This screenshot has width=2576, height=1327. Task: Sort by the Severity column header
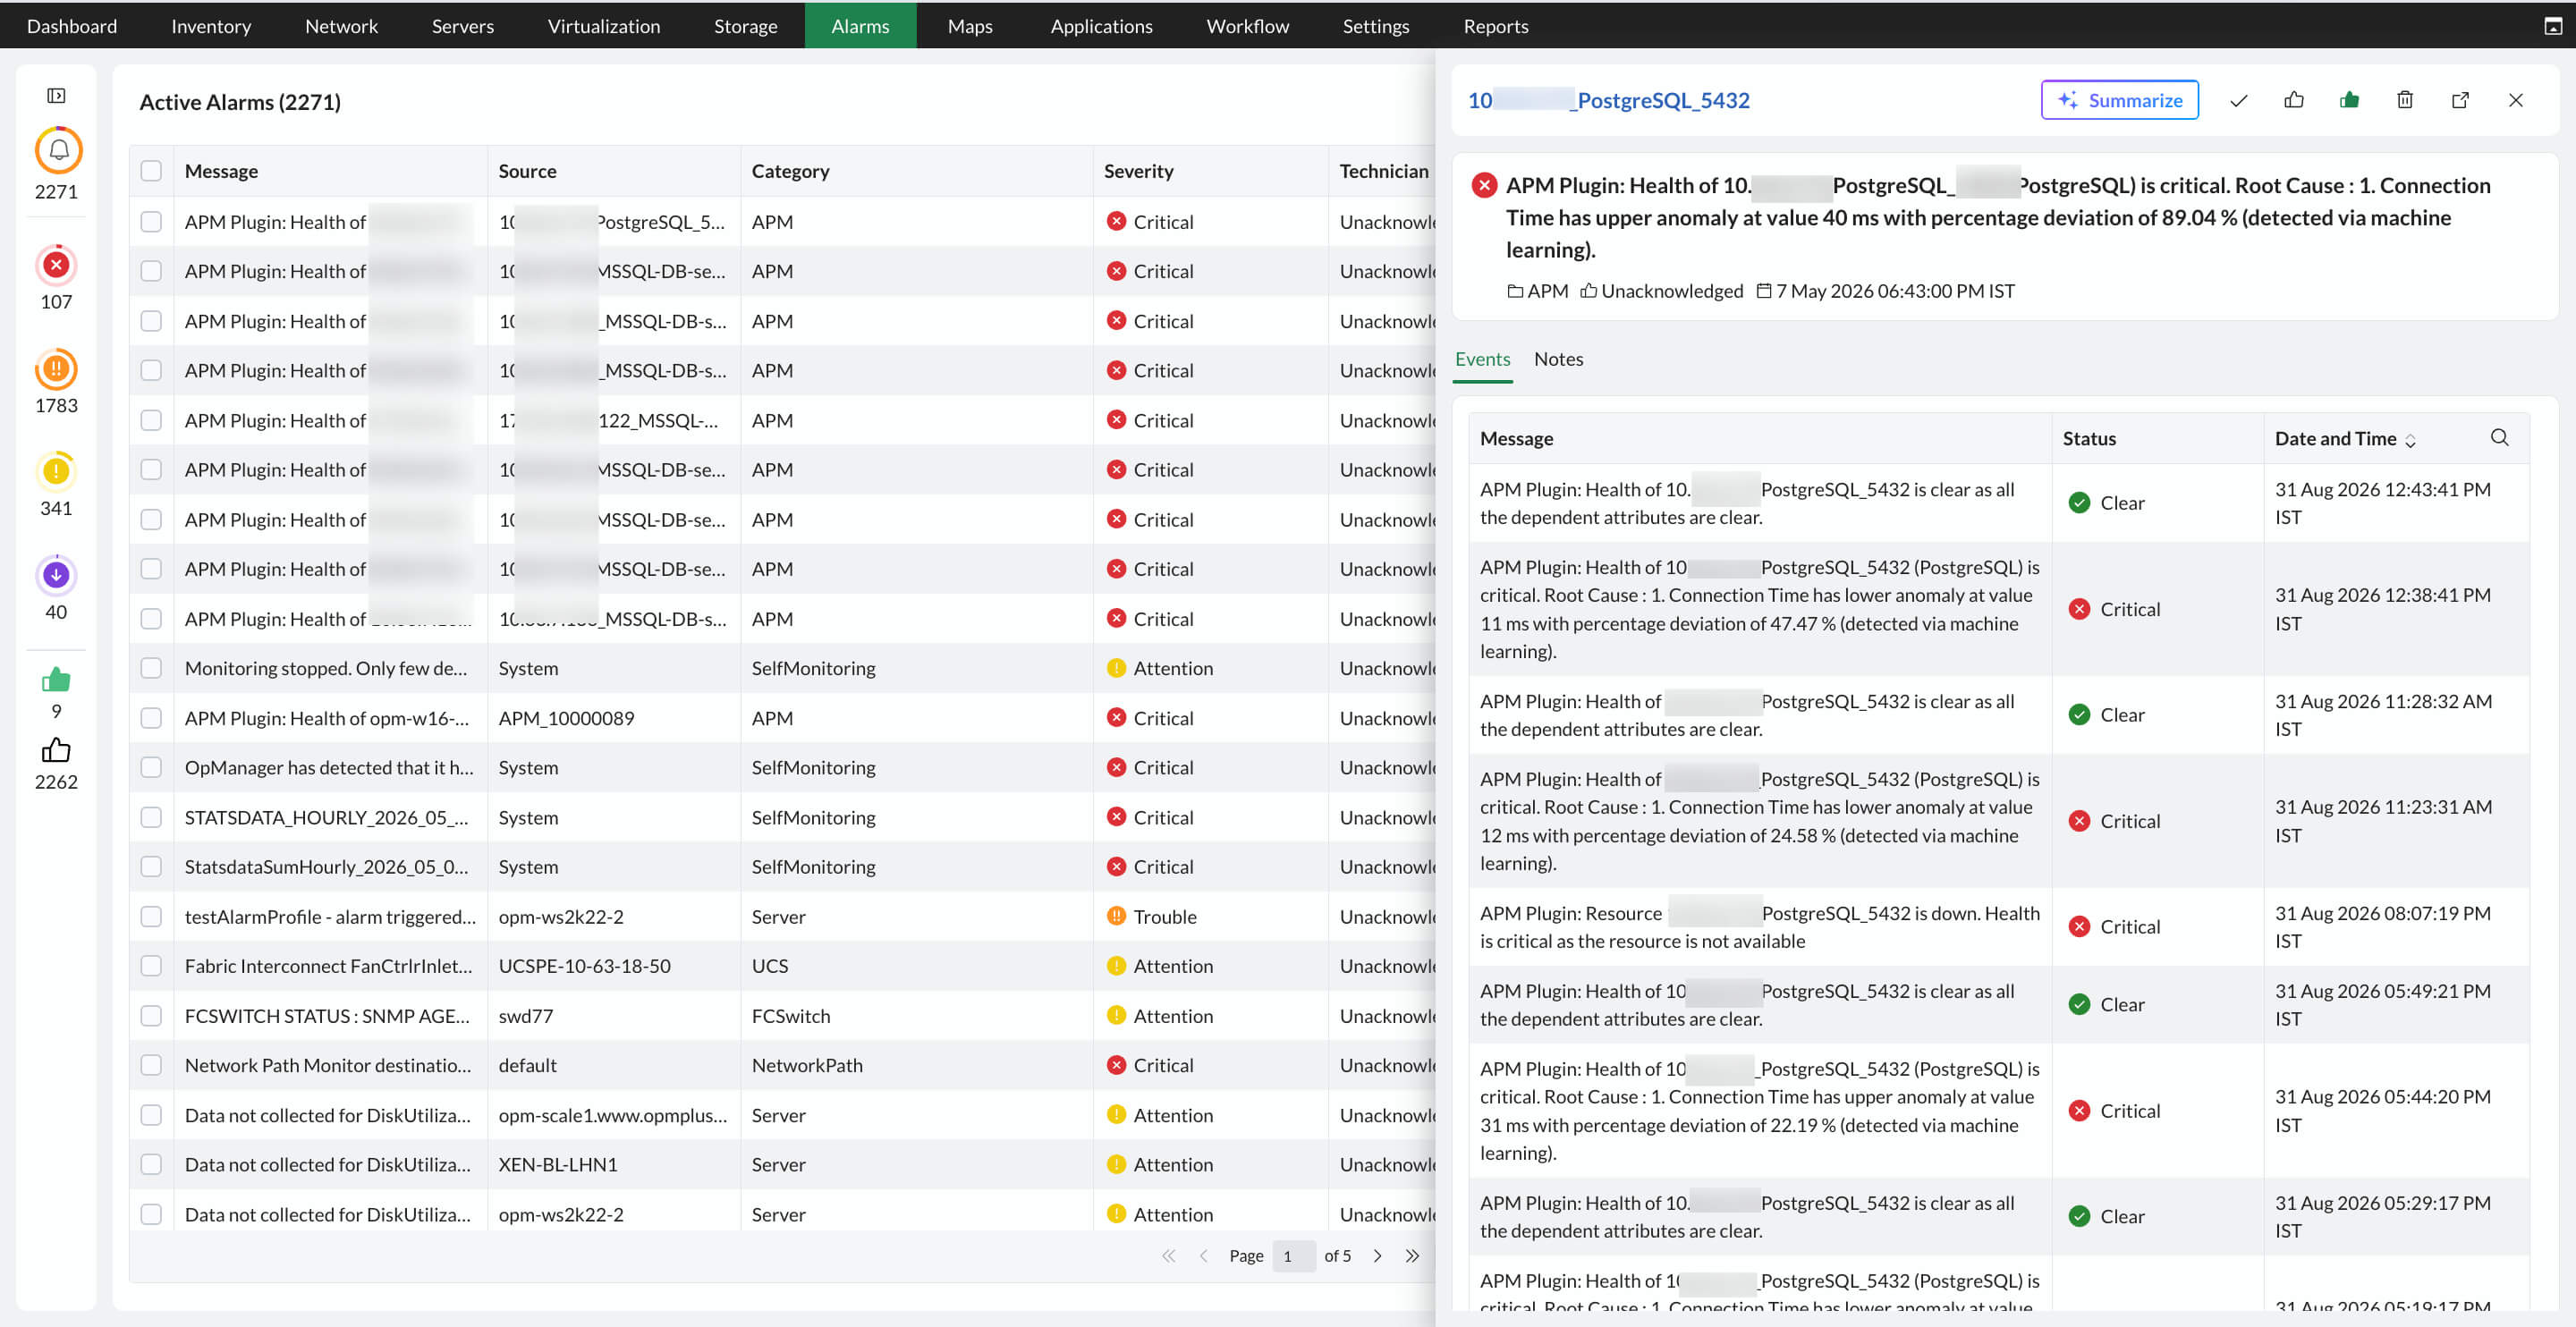pyautogui.click(x=1138, y=171)
